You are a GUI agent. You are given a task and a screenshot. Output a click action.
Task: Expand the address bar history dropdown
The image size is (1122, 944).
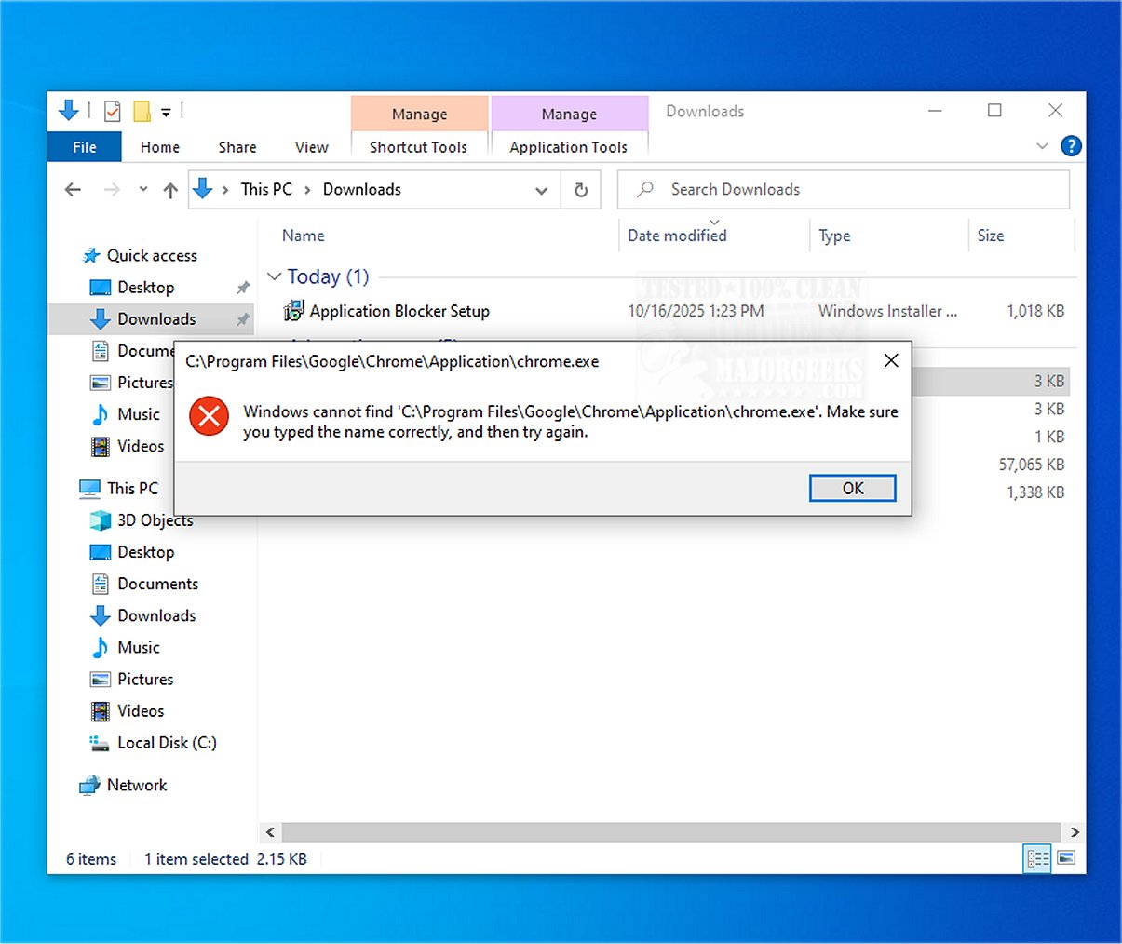pos(541,190)
